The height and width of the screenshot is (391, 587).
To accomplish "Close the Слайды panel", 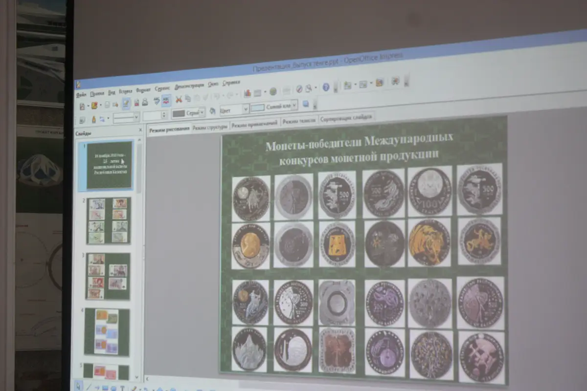I will click(x=139, y=130).
